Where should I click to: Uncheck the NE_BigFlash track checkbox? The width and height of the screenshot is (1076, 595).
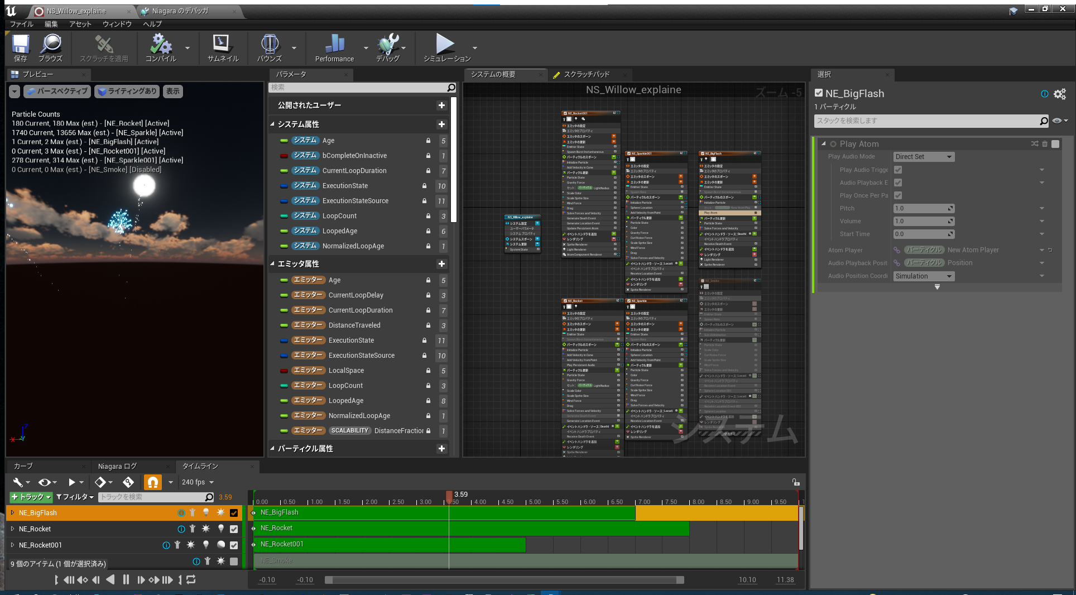[234, 513]
